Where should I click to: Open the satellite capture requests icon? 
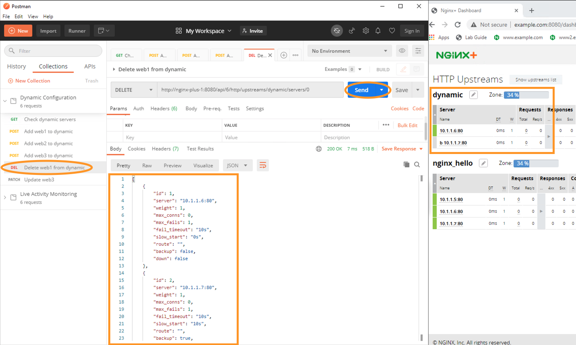click(x=352, y=31)
